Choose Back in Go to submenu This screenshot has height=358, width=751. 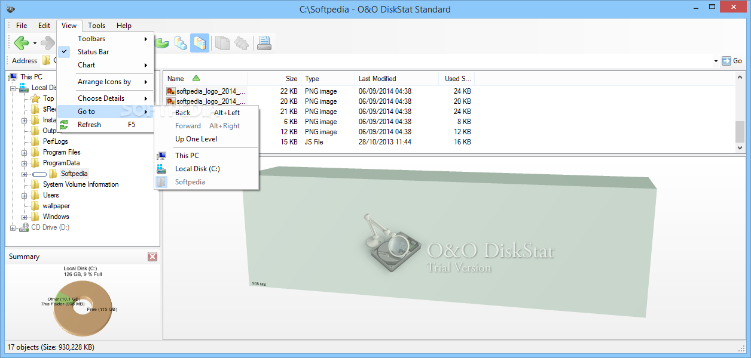point(207,113)
